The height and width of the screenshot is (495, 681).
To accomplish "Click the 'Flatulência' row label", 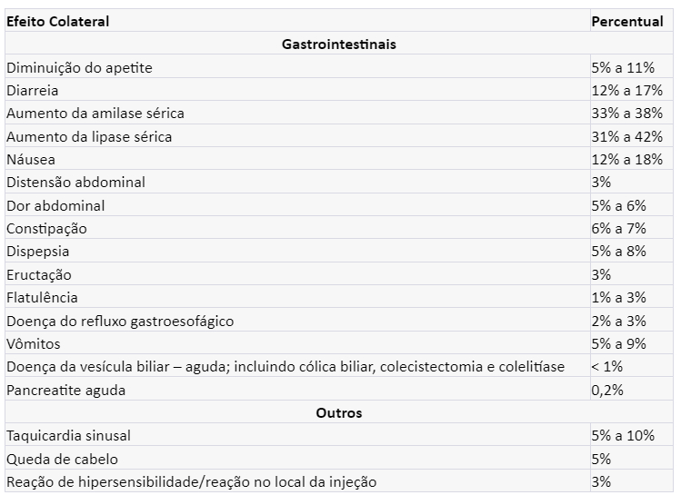I will (42, 297).
